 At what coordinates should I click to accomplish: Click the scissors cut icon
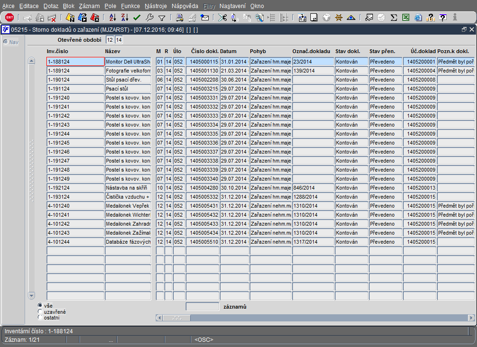222,18
